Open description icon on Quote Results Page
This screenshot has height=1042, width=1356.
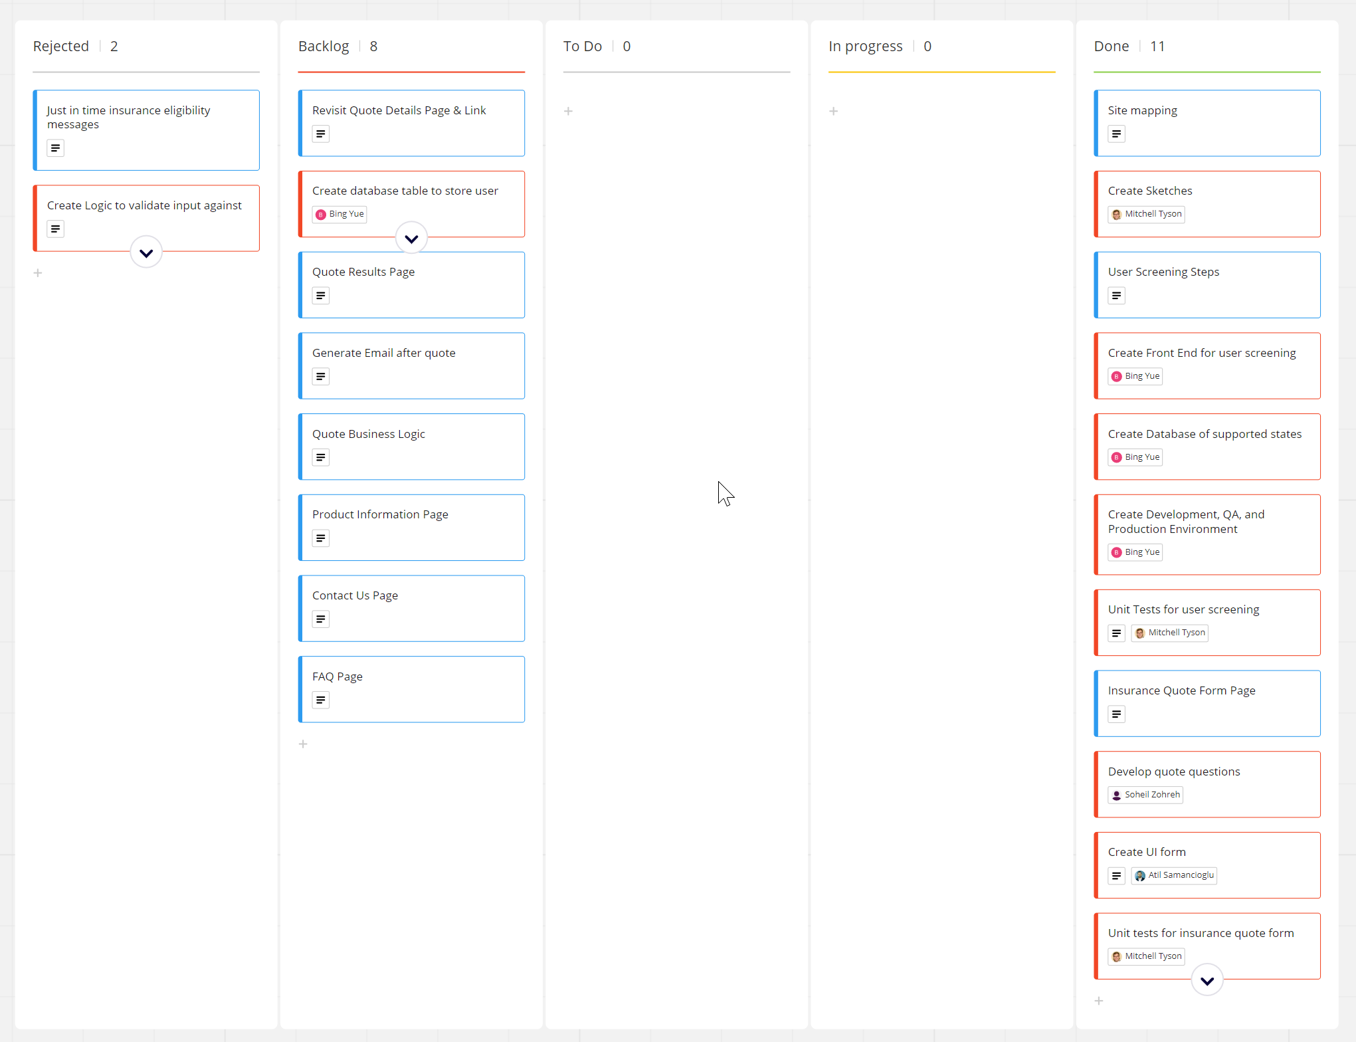coord(320,296)
